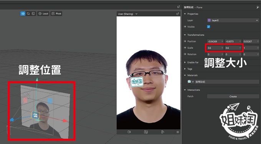Collapse the Transformations section
The height and width of the screenshot is (144, 261).
185,35
